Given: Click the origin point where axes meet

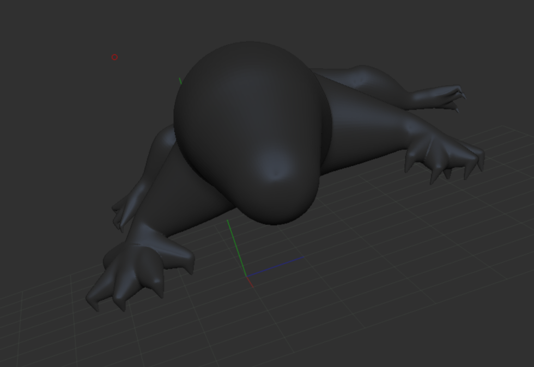Looking at the screenshot, I should tap(246, 276).
